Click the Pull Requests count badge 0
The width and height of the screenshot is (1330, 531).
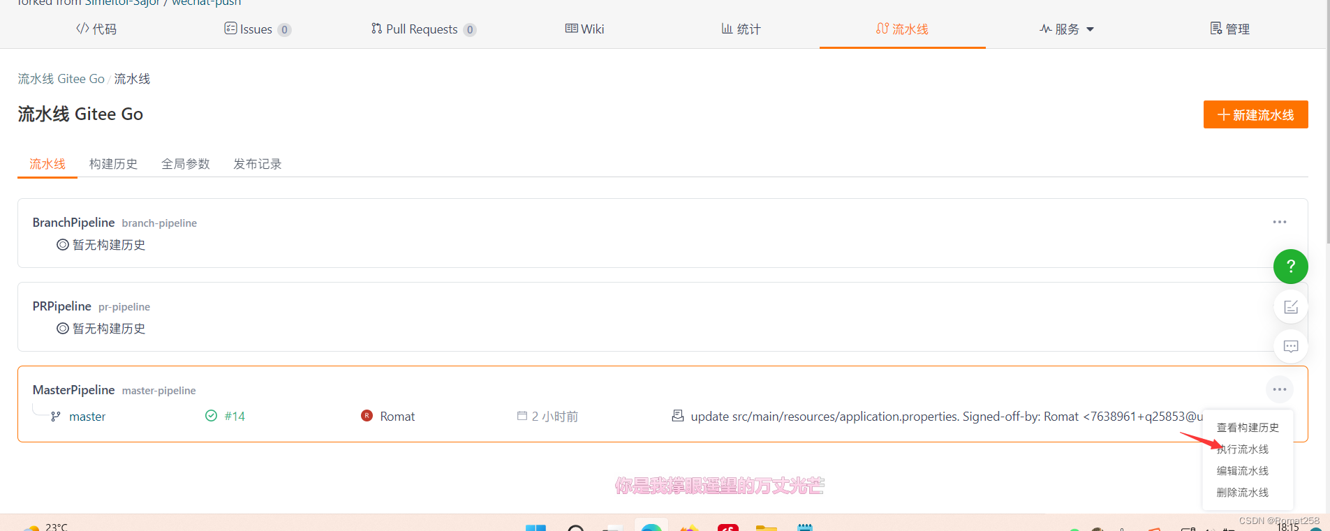[x=470, y=29]
